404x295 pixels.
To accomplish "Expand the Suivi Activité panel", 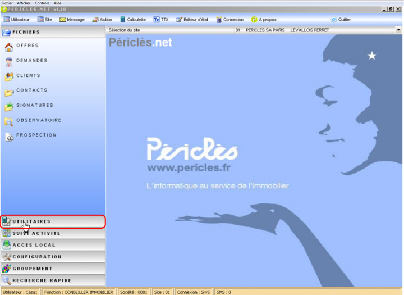I will point(53,233).
